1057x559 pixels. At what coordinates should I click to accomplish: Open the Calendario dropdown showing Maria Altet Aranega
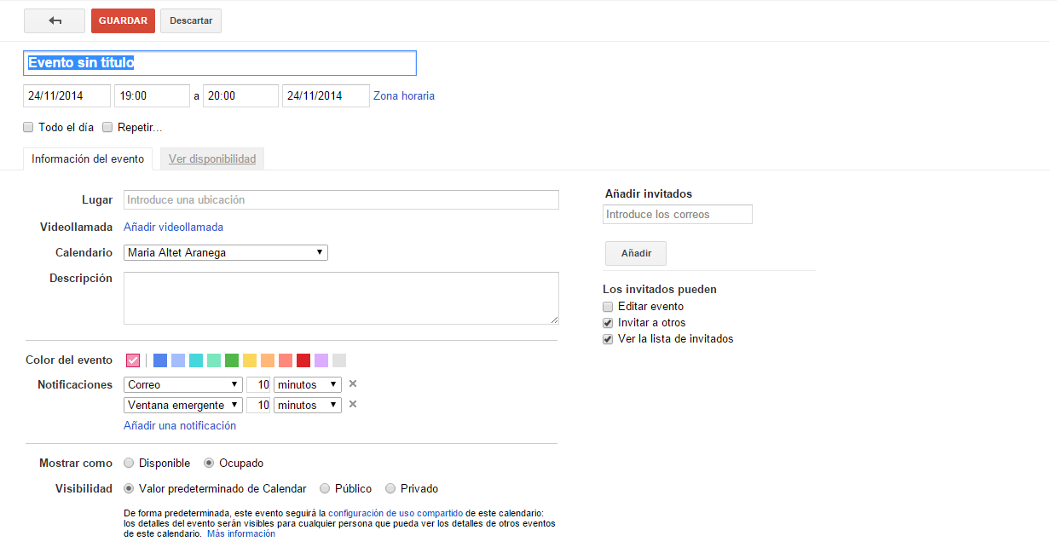coord(226,252)
